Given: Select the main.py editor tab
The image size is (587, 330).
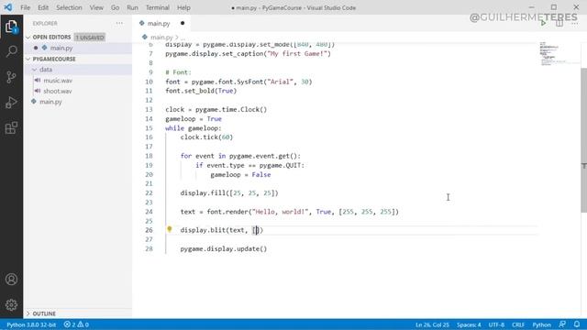Looking at the screenshot, I should click(x=161, y=23).
